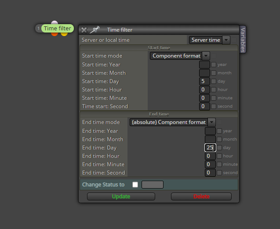Image resolution: width=280 pixels, height=229 pixels.
Task: Toggle the start time day checkbox
Action: tap(214, 81)
